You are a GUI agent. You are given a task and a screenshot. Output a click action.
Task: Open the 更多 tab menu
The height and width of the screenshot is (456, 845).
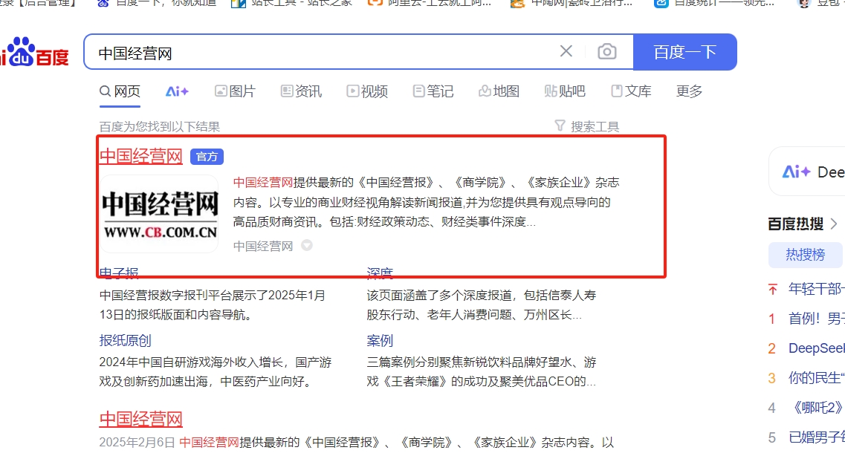pyautogui.click(x=689, y=91)
